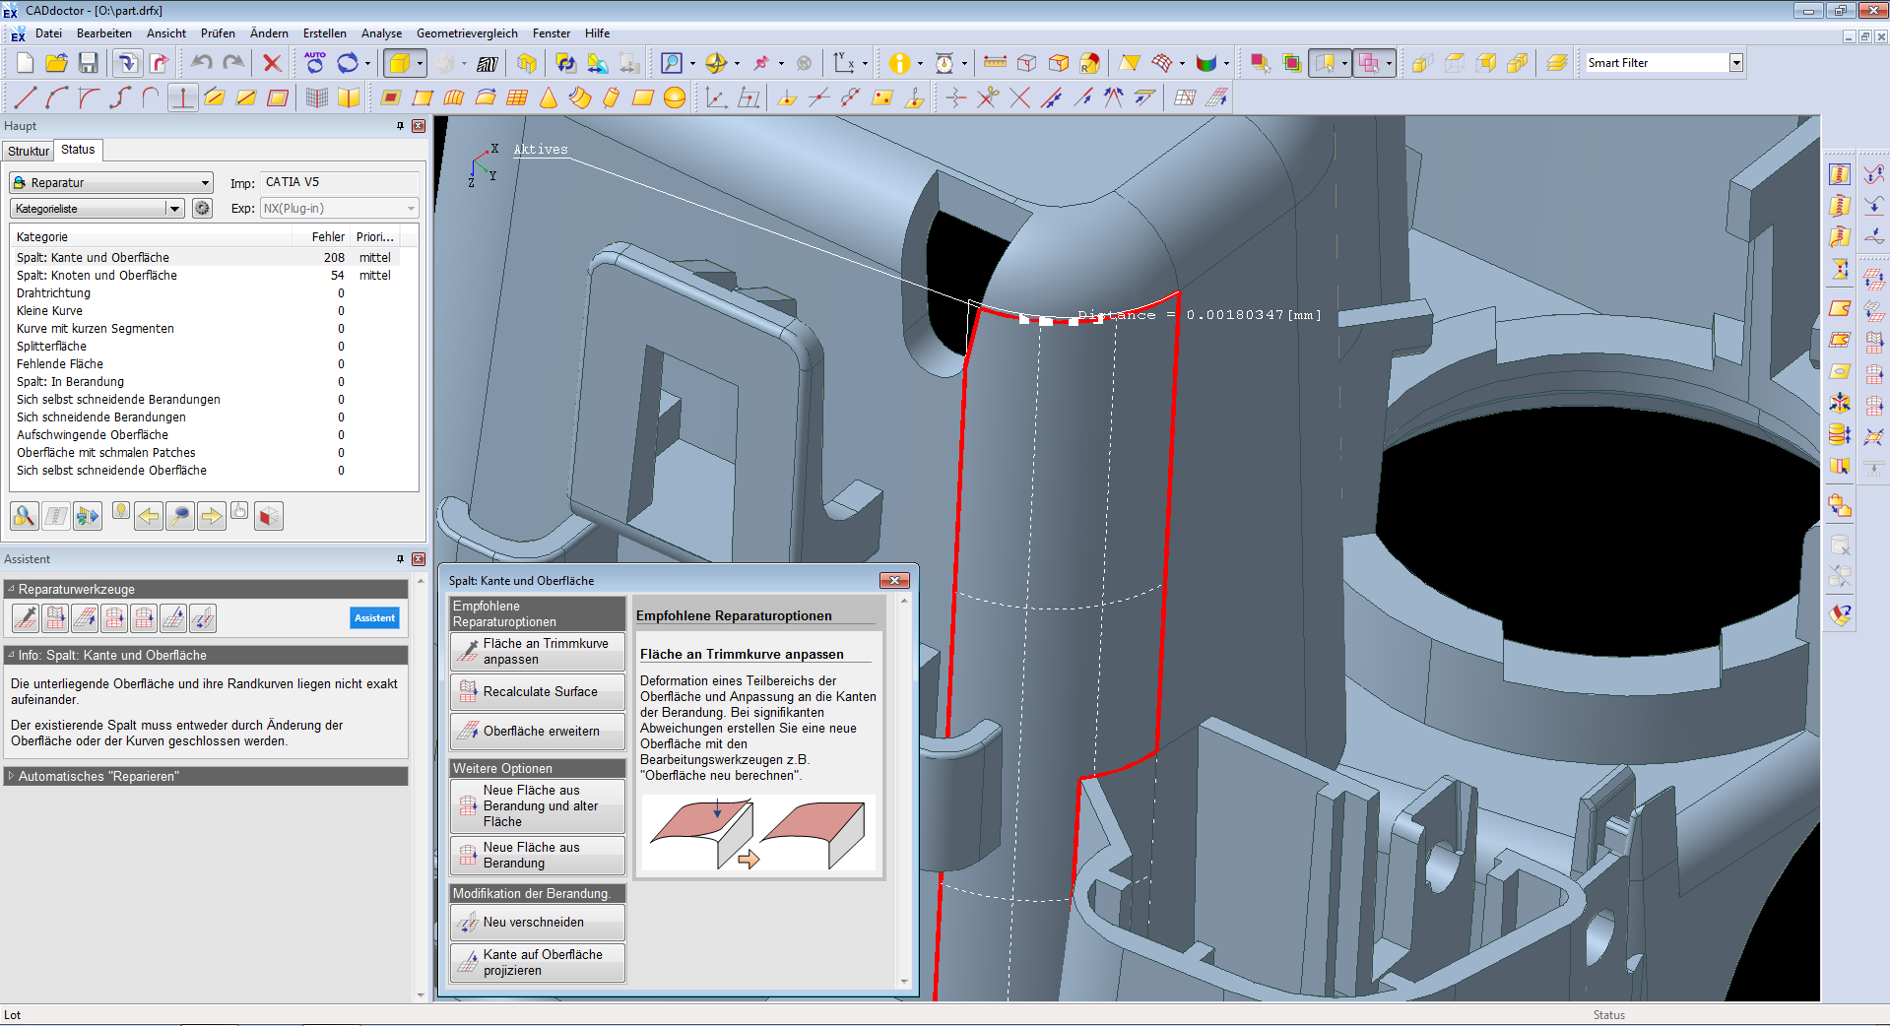
Task: Toggle the pin on the Haupt panel
Action: coord(400,126)
